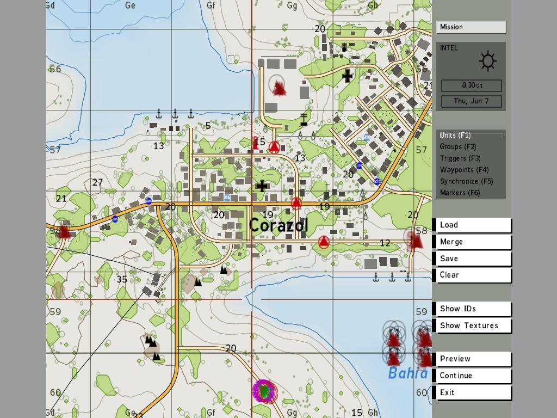557x418 pixels.
Task: Switch to Synchronize (F5) mode
Action: coord(466,181)
